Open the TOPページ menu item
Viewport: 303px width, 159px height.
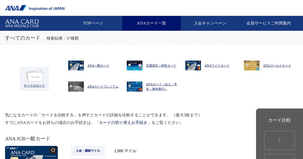point(93,23)
